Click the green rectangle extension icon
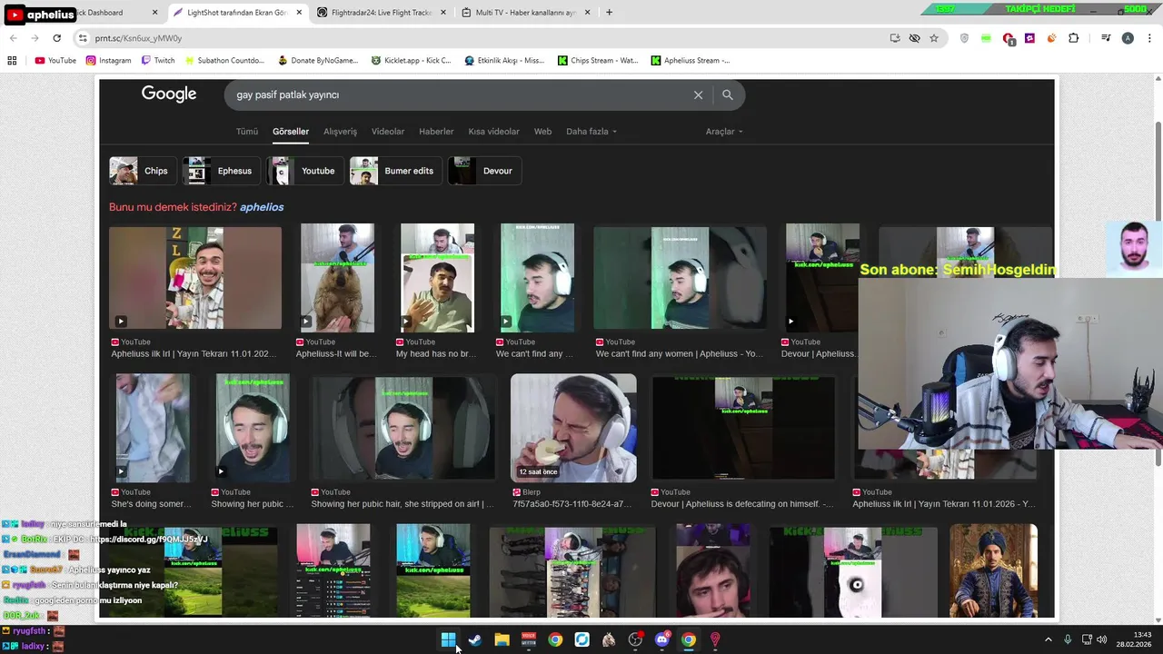The width and height of the screenshot is (1163, 654). tap(986, 38)
